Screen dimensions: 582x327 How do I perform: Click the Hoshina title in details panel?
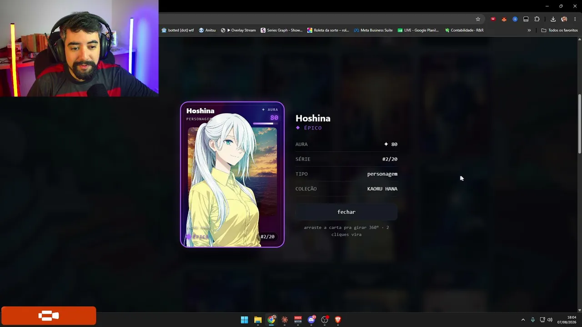click(313, 119)
